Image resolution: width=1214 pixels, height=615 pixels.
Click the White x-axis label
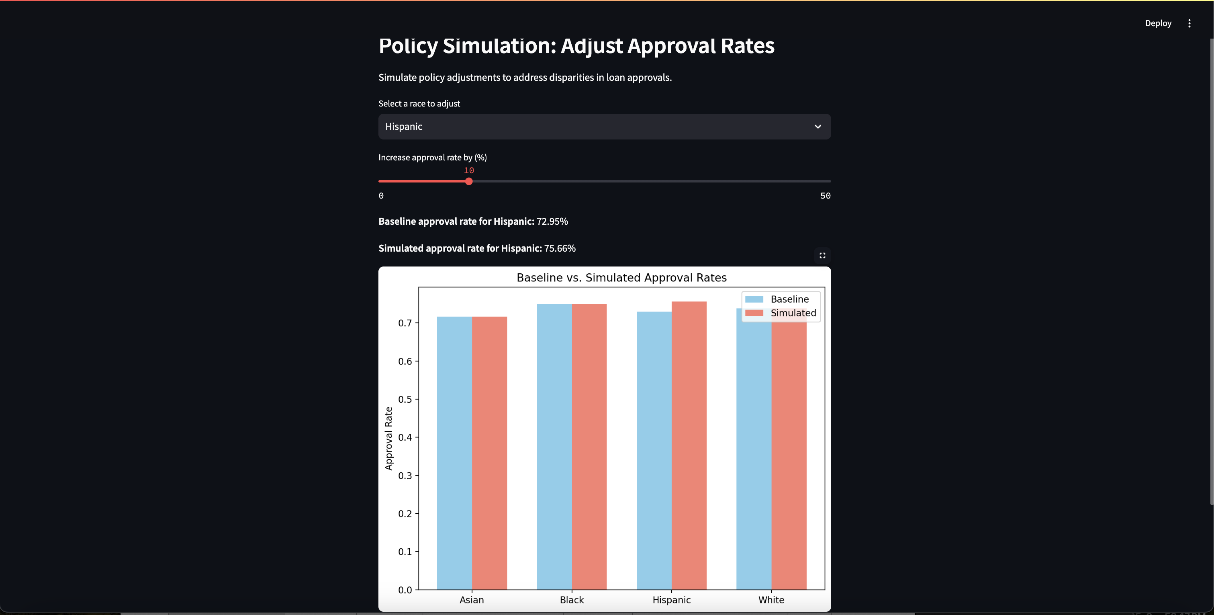point(771,600)
